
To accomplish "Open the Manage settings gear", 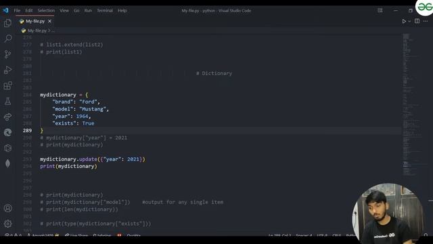I will (7, 224).
